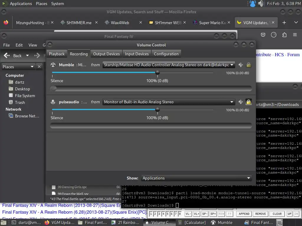Switch to the Playback tab

(x=57, y=54)
